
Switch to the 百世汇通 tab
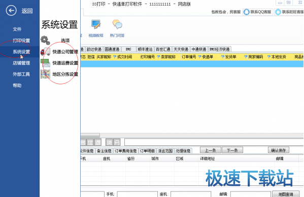163,49
